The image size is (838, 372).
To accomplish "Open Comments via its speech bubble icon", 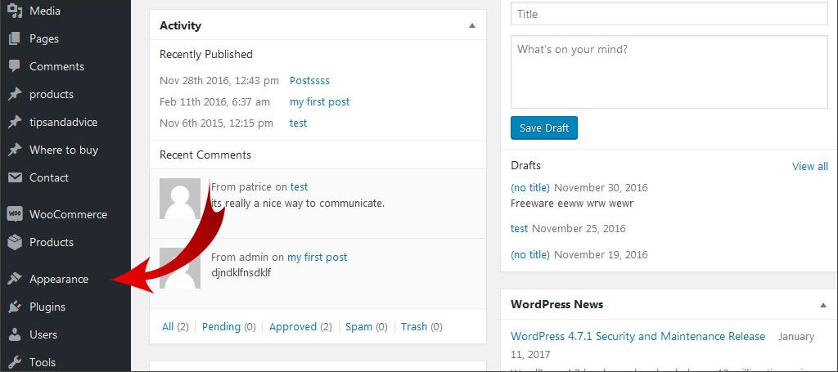I will [x=14, y=66].
